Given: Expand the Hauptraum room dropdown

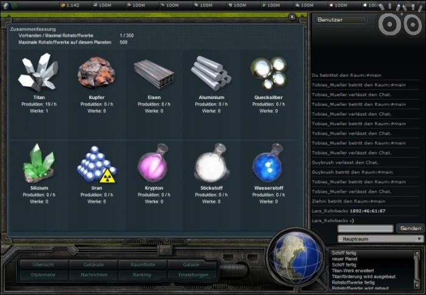Looking at the screenshot, I should pos(380,239).
